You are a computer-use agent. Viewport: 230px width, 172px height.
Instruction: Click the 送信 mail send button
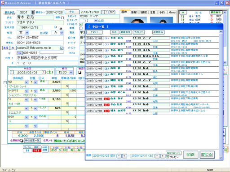tap(6, 48)
